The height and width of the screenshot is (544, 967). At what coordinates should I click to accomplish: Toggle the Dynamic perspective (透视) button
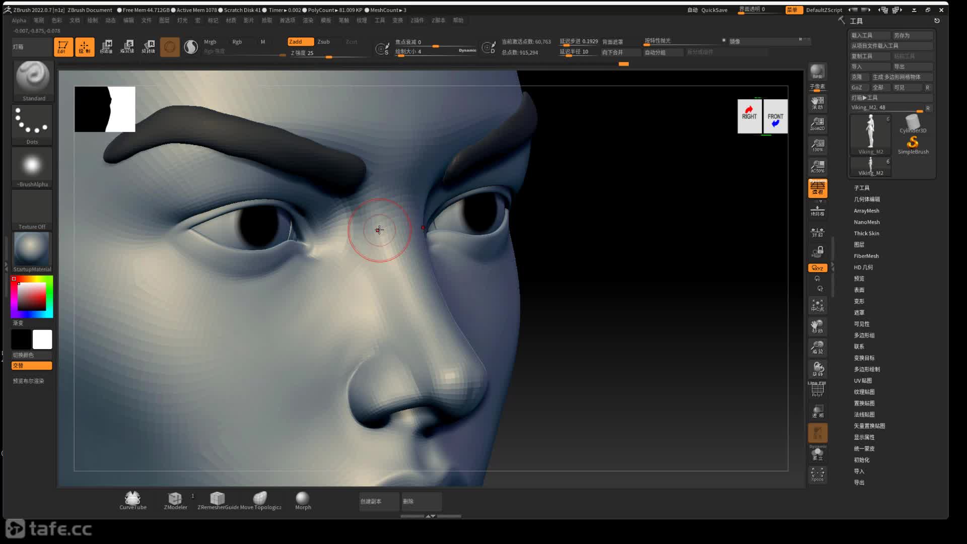[x=817, y=188]
